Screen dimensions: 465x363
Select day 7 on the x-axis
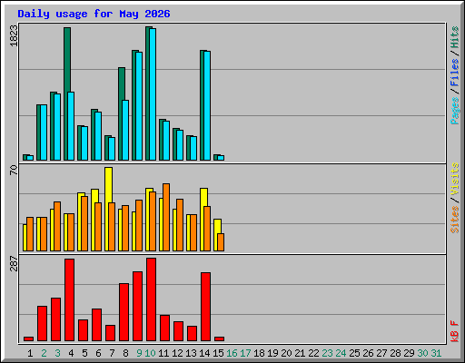tap(112, 353)
